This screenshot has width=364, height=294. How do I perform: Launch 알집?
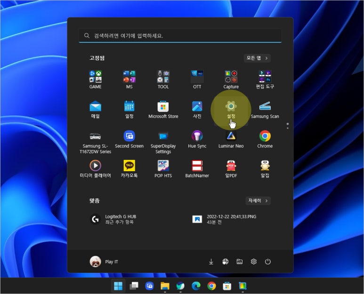click(x=265, y=168)
